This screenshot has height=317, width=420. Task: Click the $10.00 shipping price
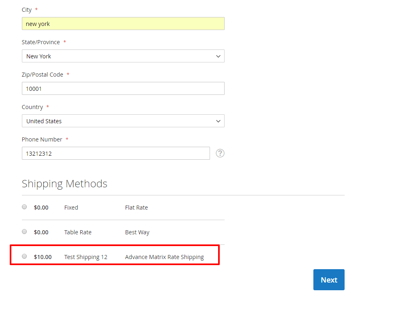43,257
